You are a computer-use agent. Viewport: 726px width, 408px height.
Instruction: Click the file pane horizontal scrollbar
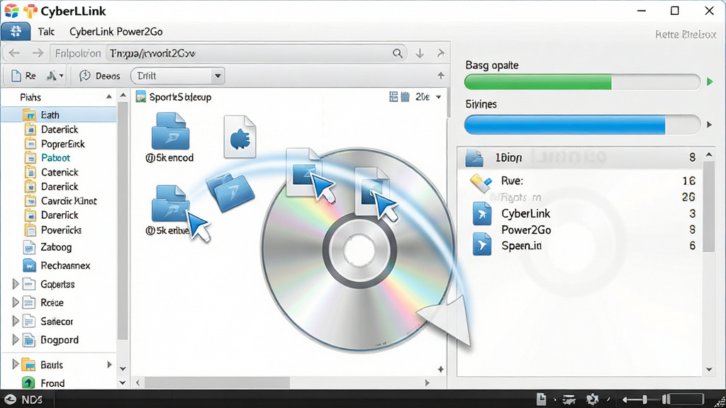click(217, 382)
